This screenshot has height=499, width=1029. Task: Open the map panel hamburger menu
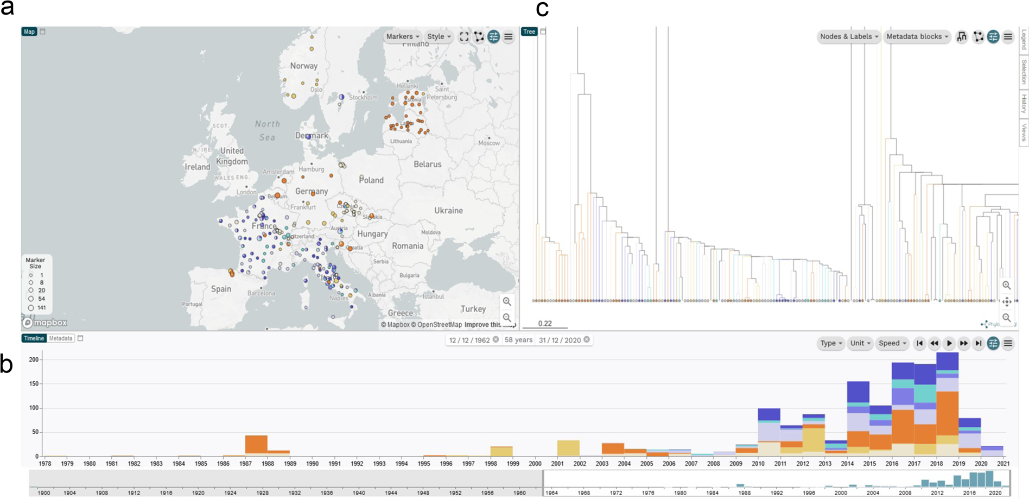[x=509, y=37]
